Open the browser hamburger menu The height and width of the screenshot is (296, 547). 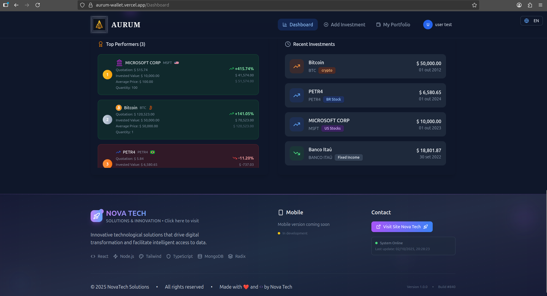pyautogui.click(x=540, y=5)
